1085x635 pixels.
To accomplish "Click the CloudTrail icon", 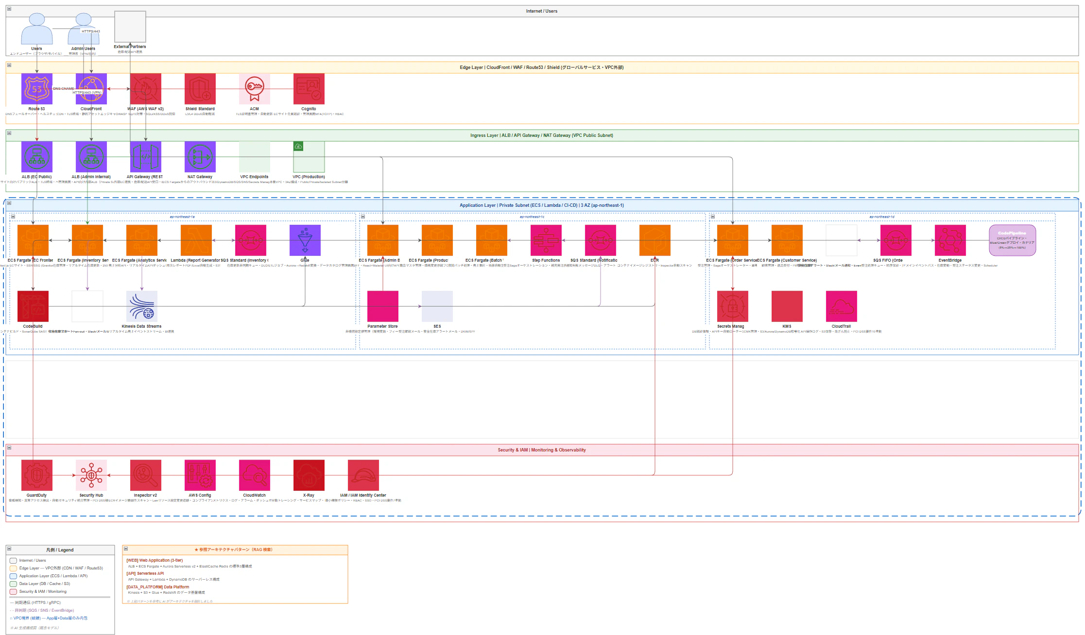I will click(842, 306).
